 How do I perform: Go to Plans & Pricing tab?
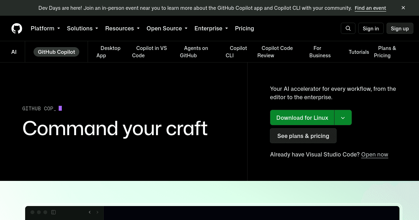coord(385,52)
